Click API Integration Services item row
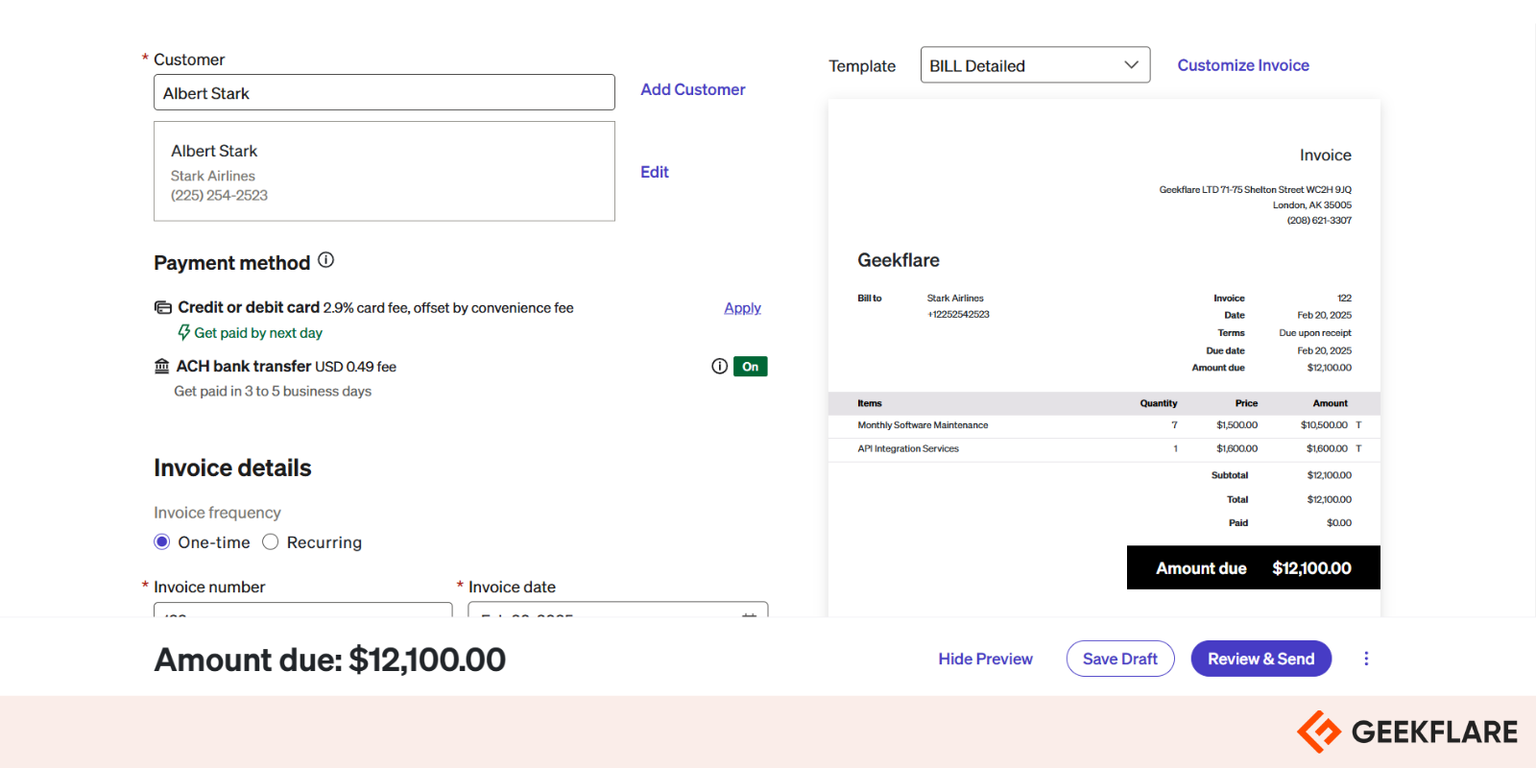Image resolution: width=1536 pixels, height=768 pixels. pyautogui.click(x=1104, y=449)
